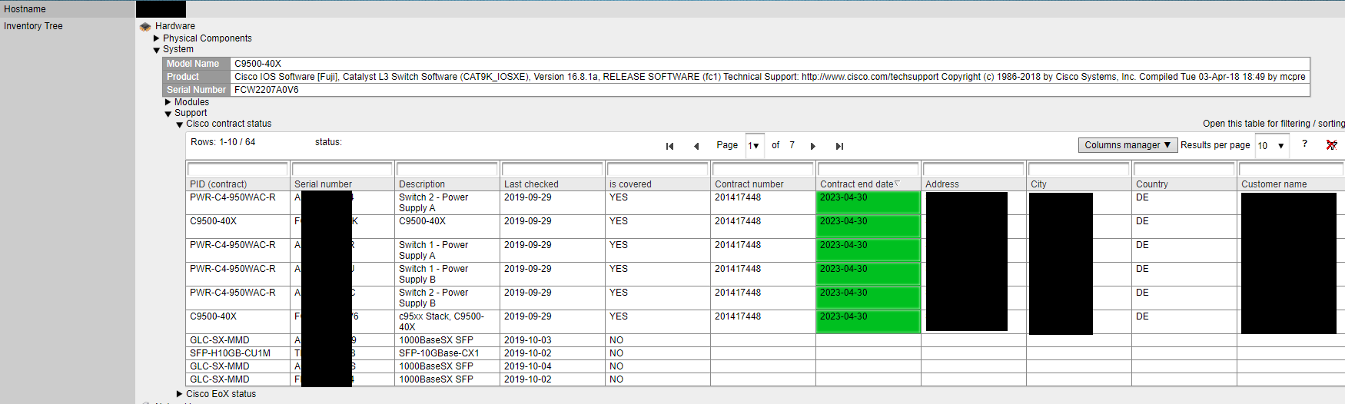Focus the Contract end date filter field
Screen dimensions: 1345x404
868,169
